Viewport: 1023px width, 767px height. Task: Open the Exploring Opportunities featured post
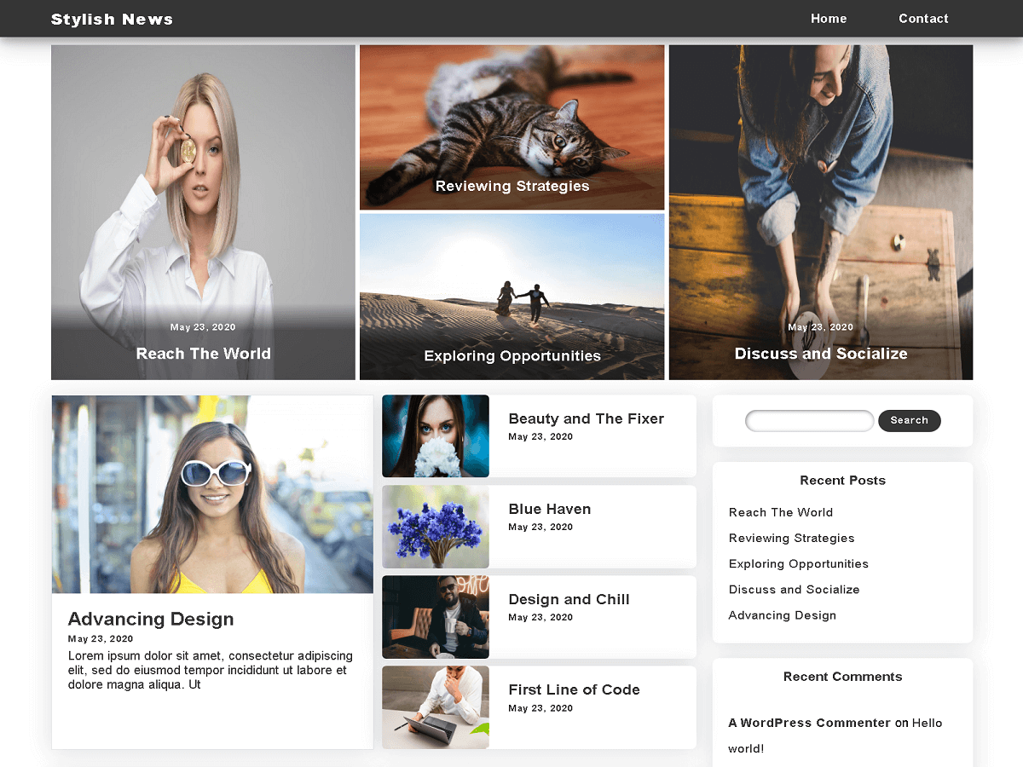[x=512, y=355]
